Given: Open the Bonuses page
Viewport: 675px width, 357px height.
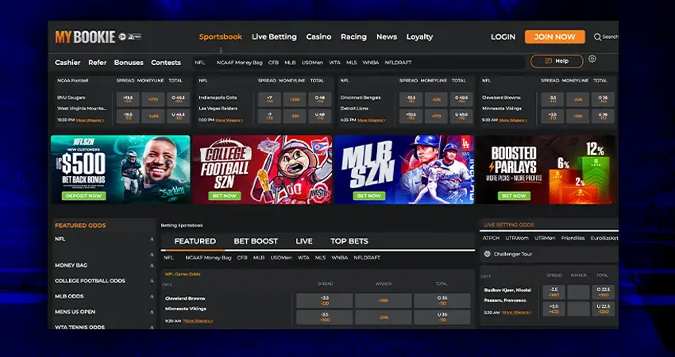Looking at the screenshot, I should (129, 63).
